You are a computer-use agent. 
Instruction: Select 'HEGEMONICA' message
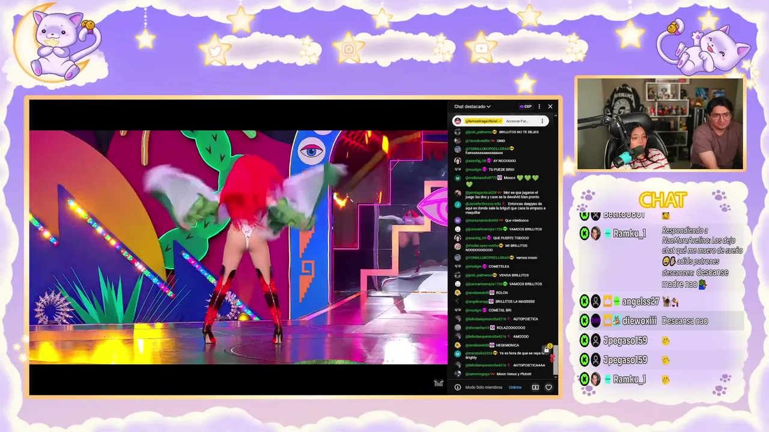coord(507,346)
